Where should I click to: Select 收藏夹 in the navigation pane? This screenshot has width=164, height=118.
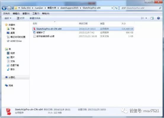[x=12, y=25]
